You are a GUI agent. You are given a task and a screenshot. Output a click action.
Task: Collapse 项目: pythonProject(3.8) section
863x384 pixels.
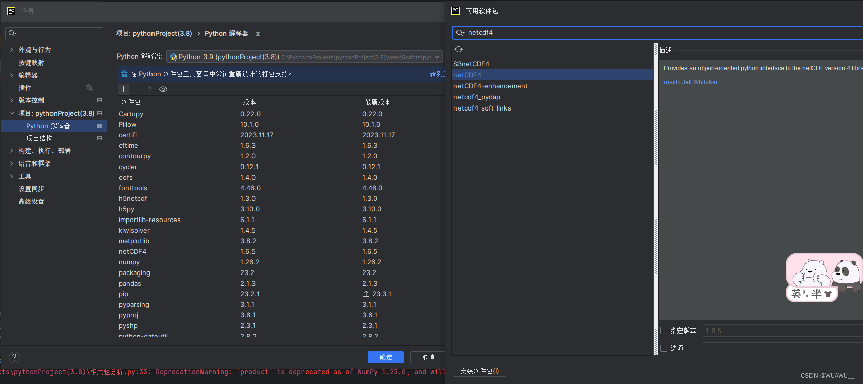click(x=12, y=113)
